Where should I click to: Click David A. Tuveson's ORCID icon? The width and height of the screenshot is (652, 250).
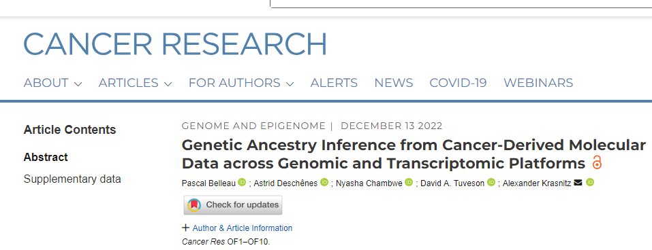(491, 183)
